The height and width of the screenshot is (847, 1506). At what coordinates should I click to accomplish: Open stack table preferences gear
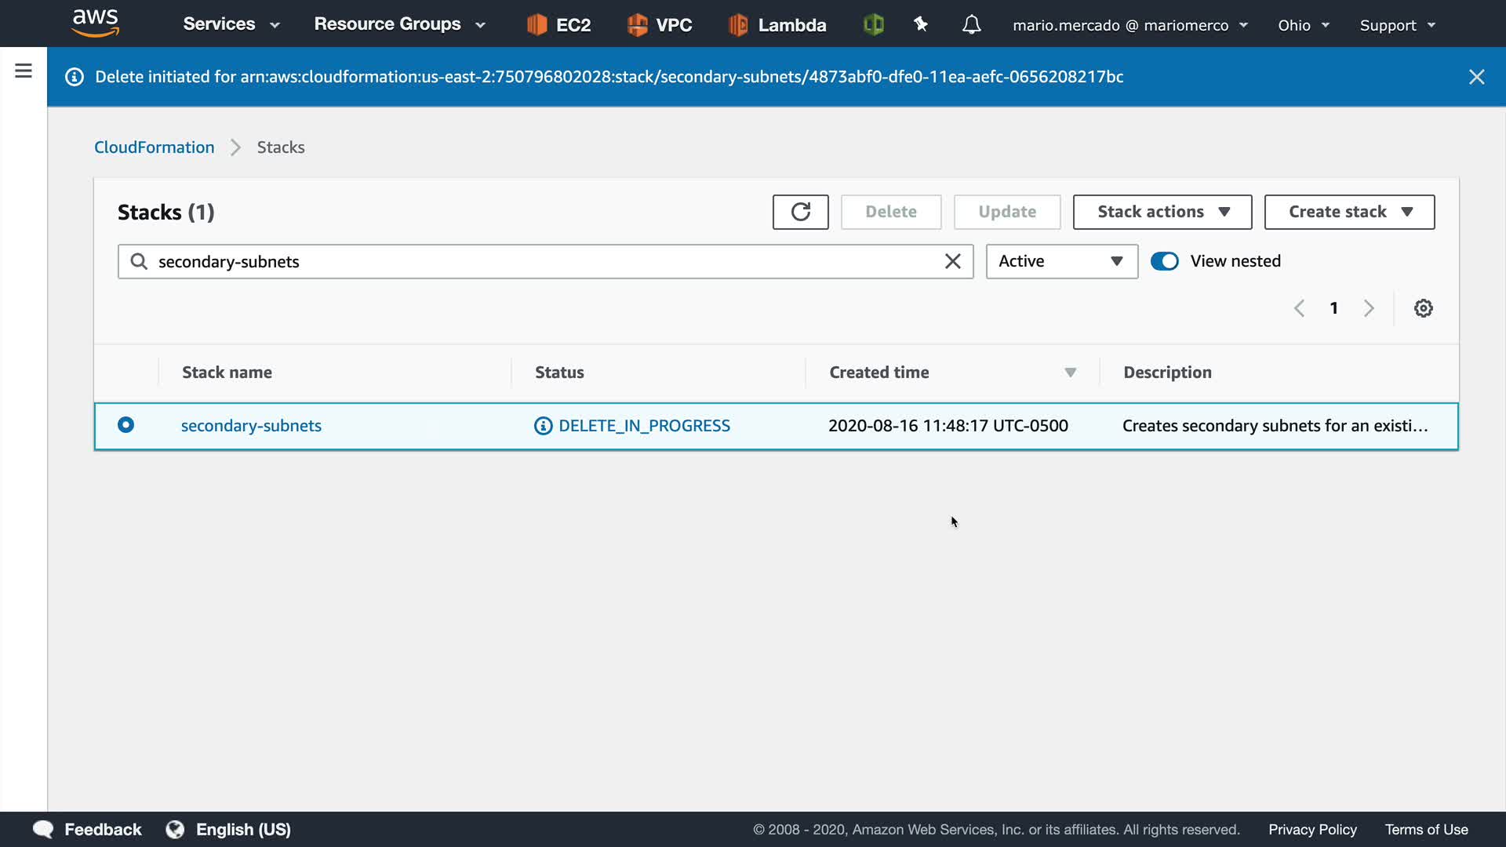(x=1423, y=308)
